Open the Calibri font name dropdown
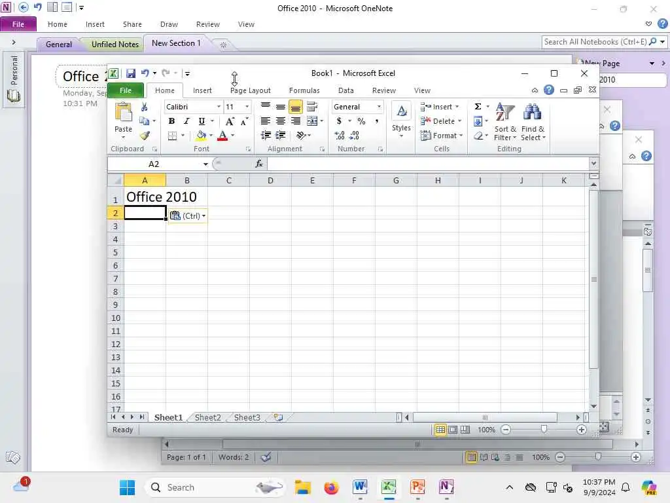 point(219,107)
